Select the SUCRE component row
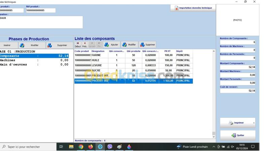The image size is (269, 151). click(x=133, y=71)
